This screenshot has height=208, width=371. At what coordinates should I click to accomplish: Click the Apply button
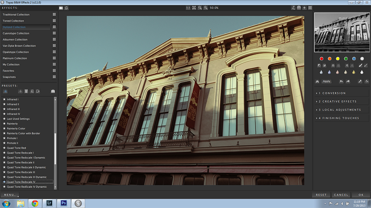[326, 81]
